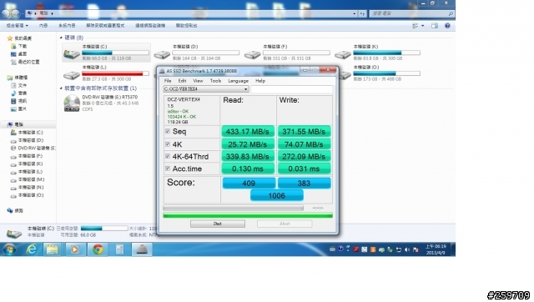Screen dimensions: 534x302
Task: Click the total score 1006
Action: click(276, 195)
